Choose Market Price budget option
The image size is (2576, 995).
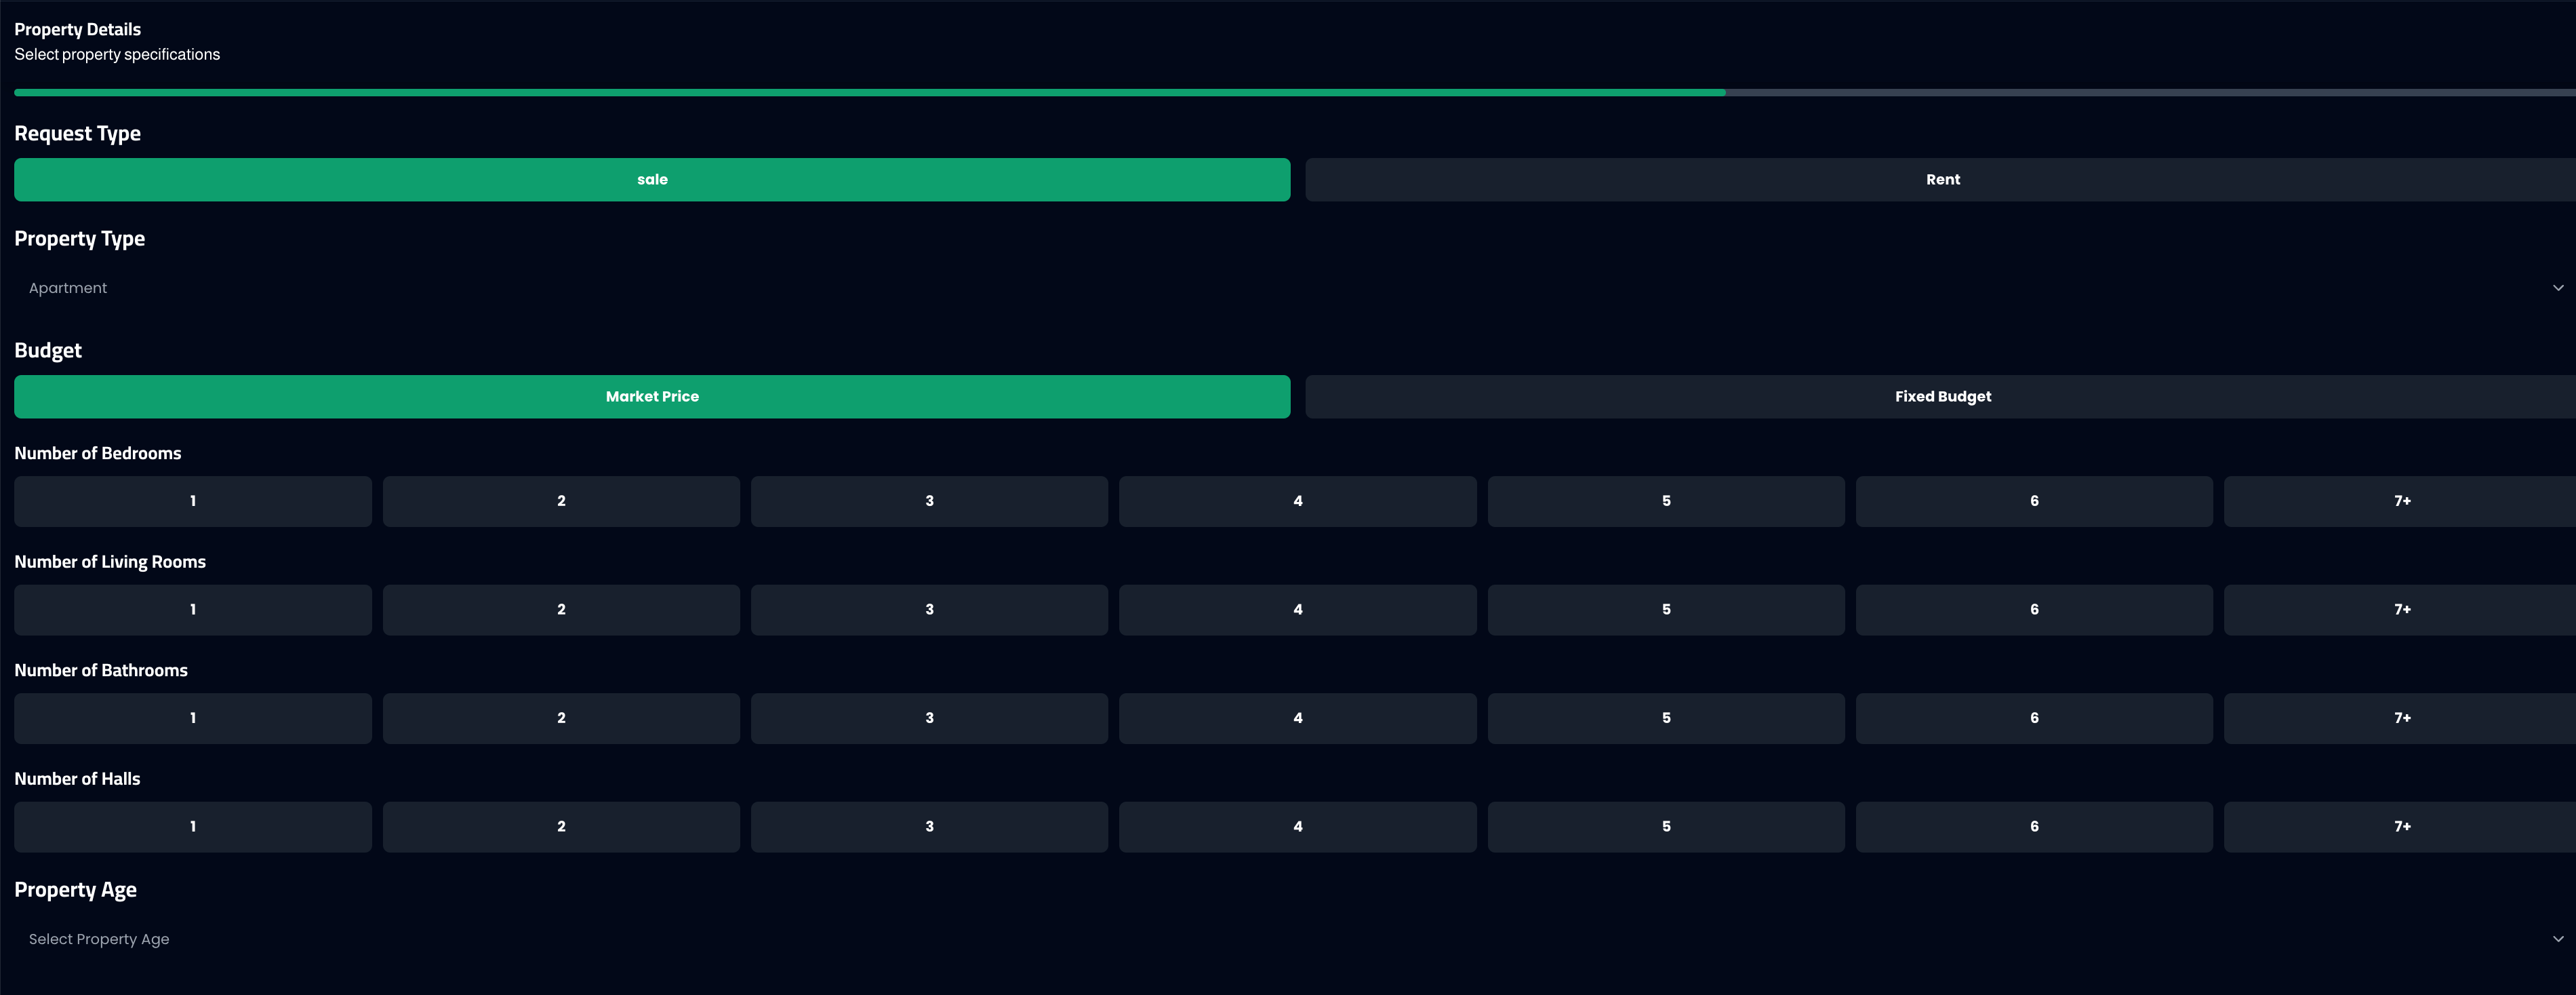pos(652,396)
